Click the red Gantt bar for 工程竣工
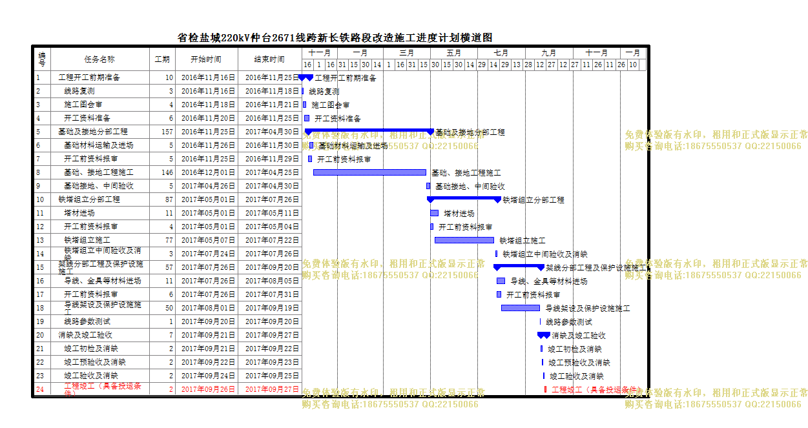The width and height of the screenshot is (808, 428). (546, 389)
